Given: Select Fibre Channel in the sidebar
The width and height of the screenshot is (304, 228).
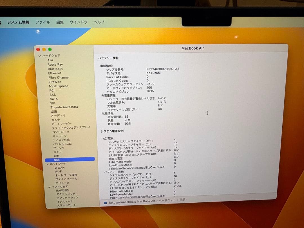Looking at the screenshot, I should (59, 78).
